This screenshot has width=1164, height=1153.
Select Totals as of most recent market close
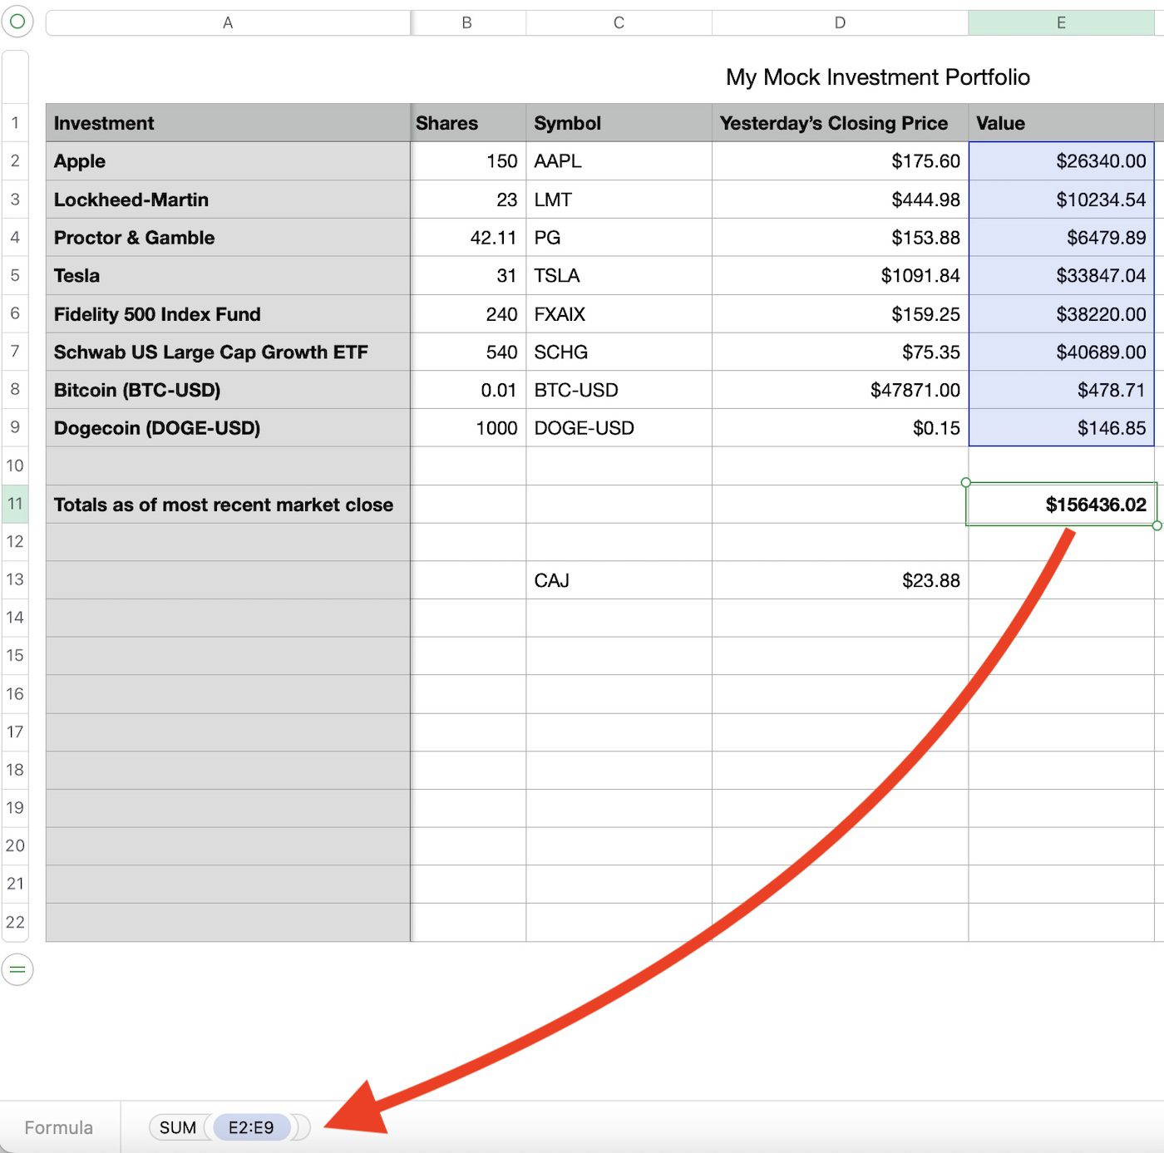[228, 505]
